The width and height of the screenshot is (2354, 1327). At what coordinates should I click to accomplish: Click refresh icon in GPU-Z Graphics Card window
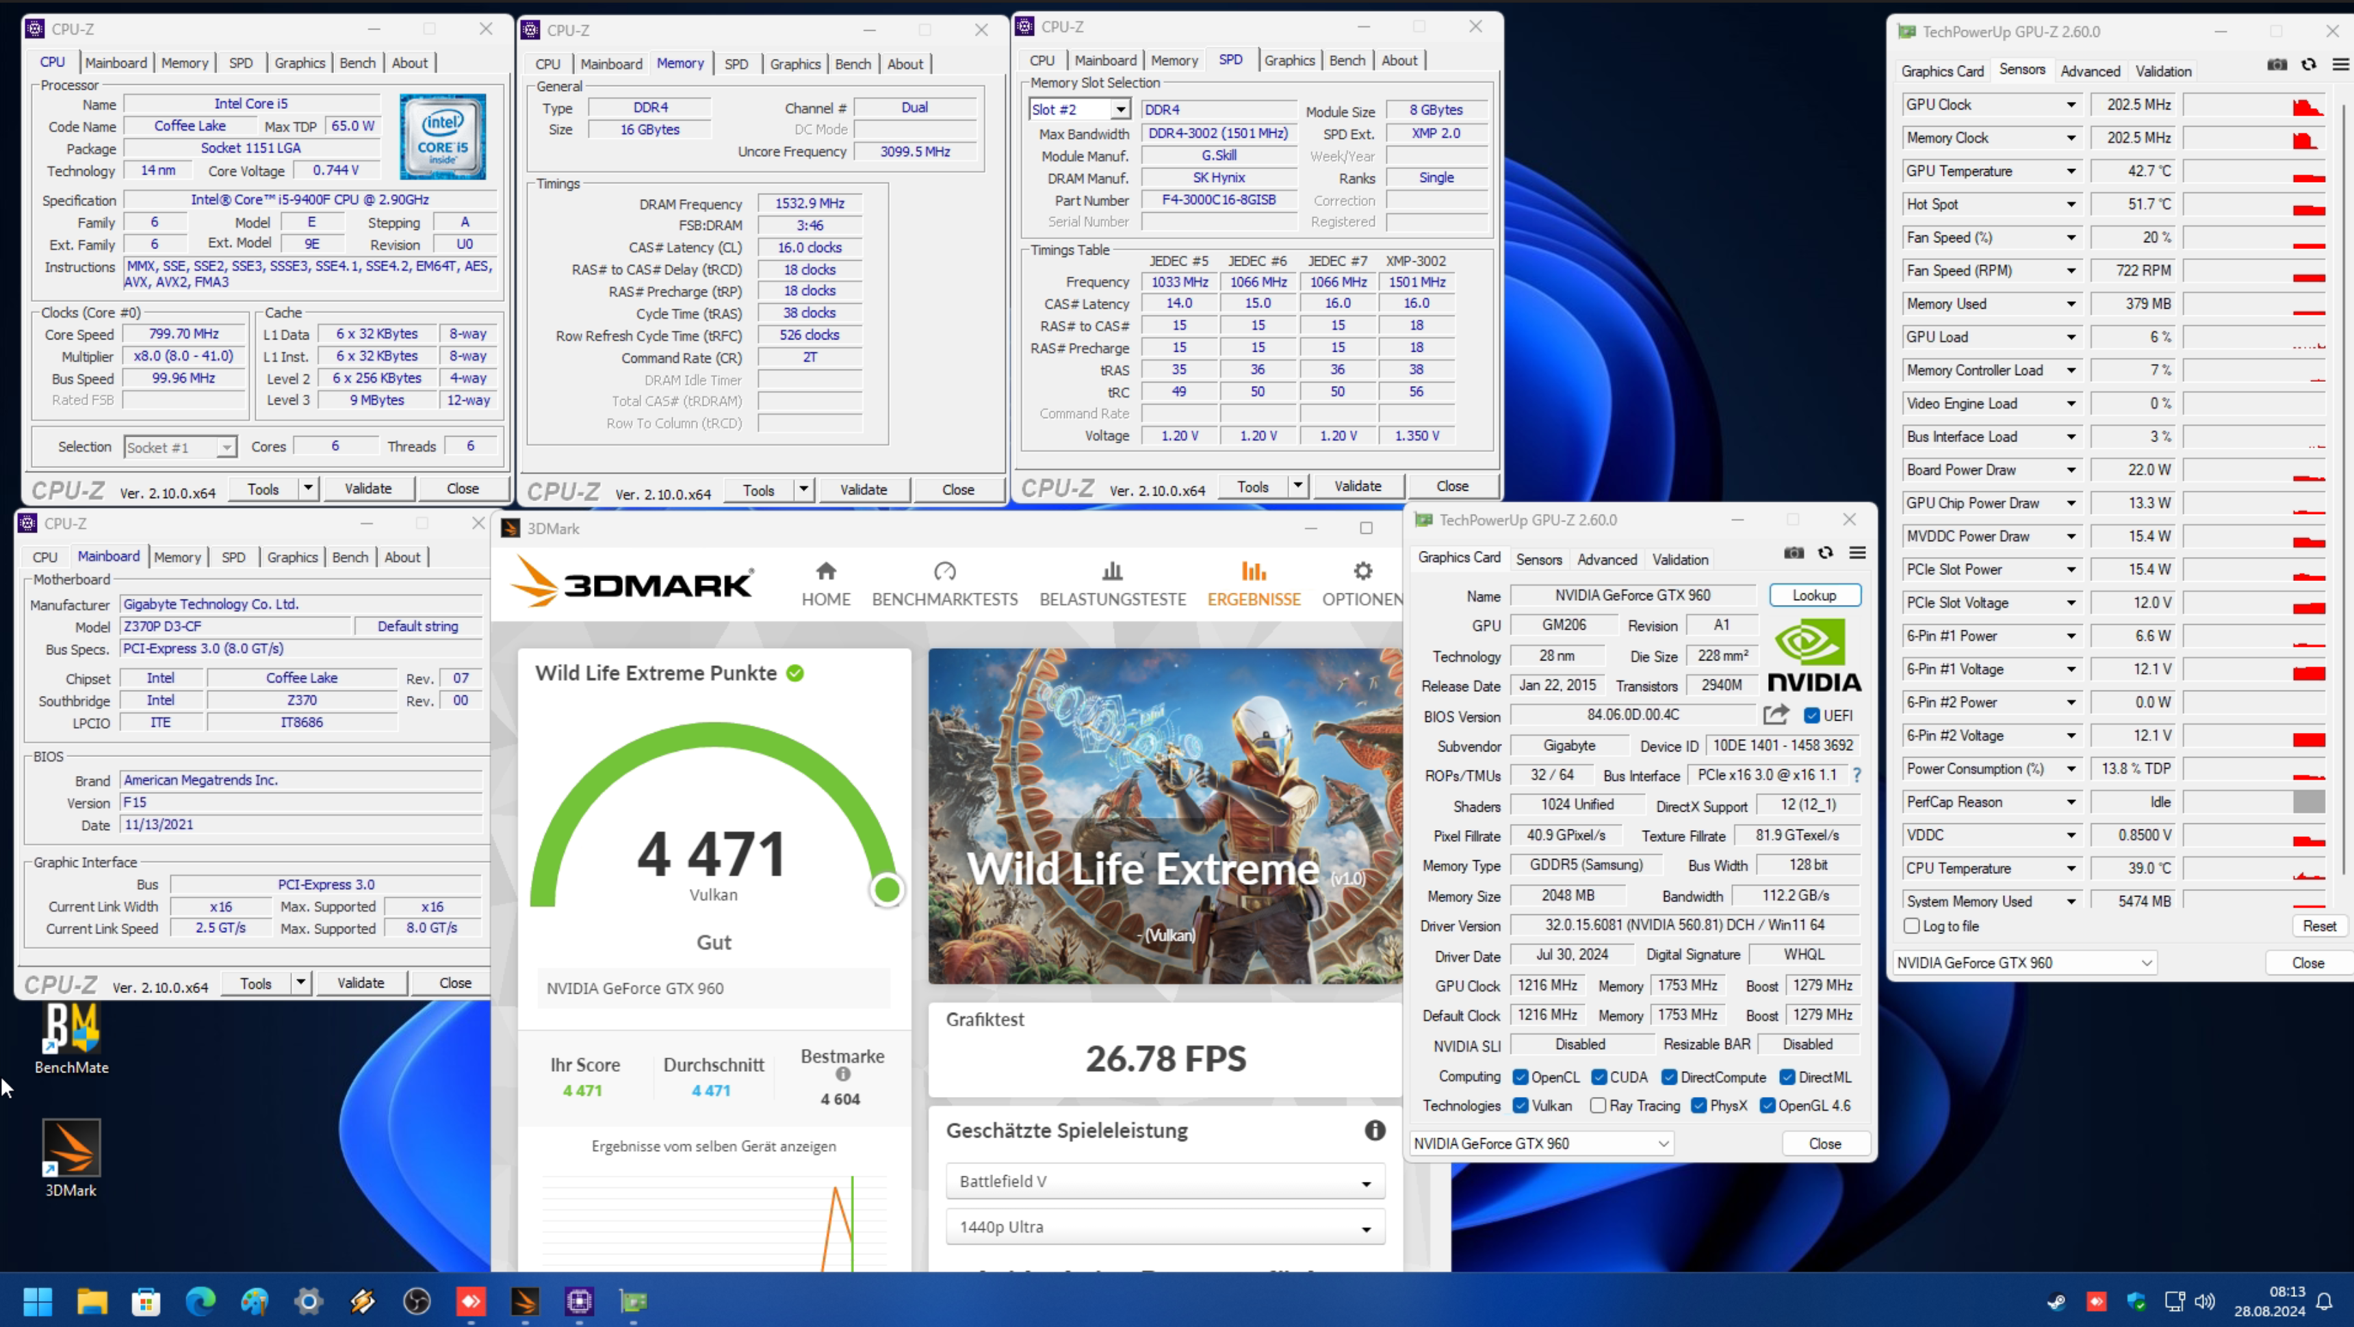(1825, 553)
